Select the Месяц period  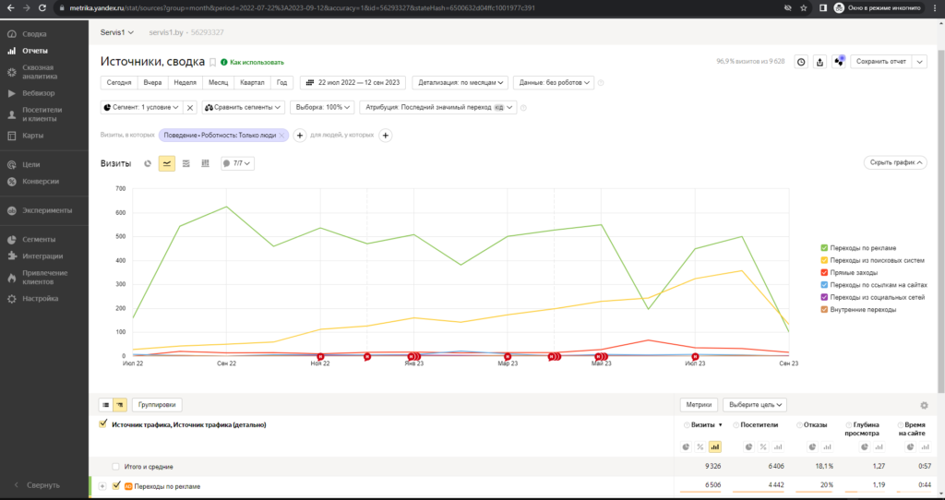point(218,82)
